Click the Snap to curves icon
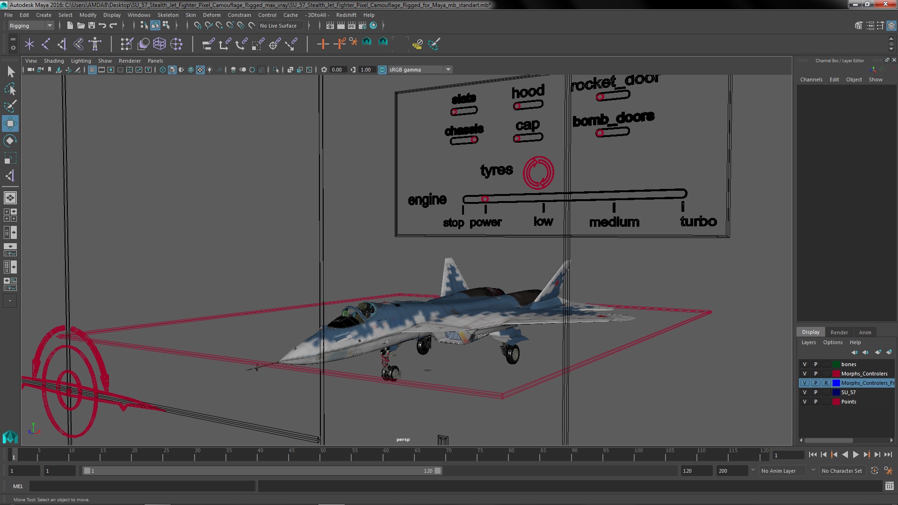Image resolution: width=898 pixels, height=505 pixels. point(209,26)
